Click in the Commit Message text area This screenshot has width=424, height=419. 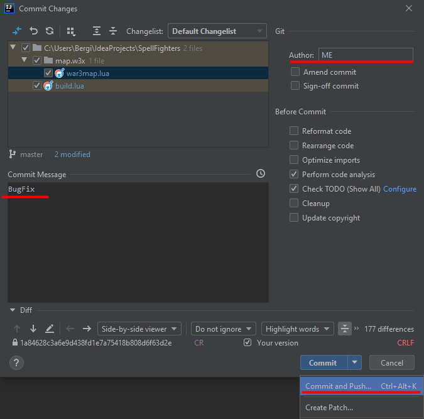point(138,242)
